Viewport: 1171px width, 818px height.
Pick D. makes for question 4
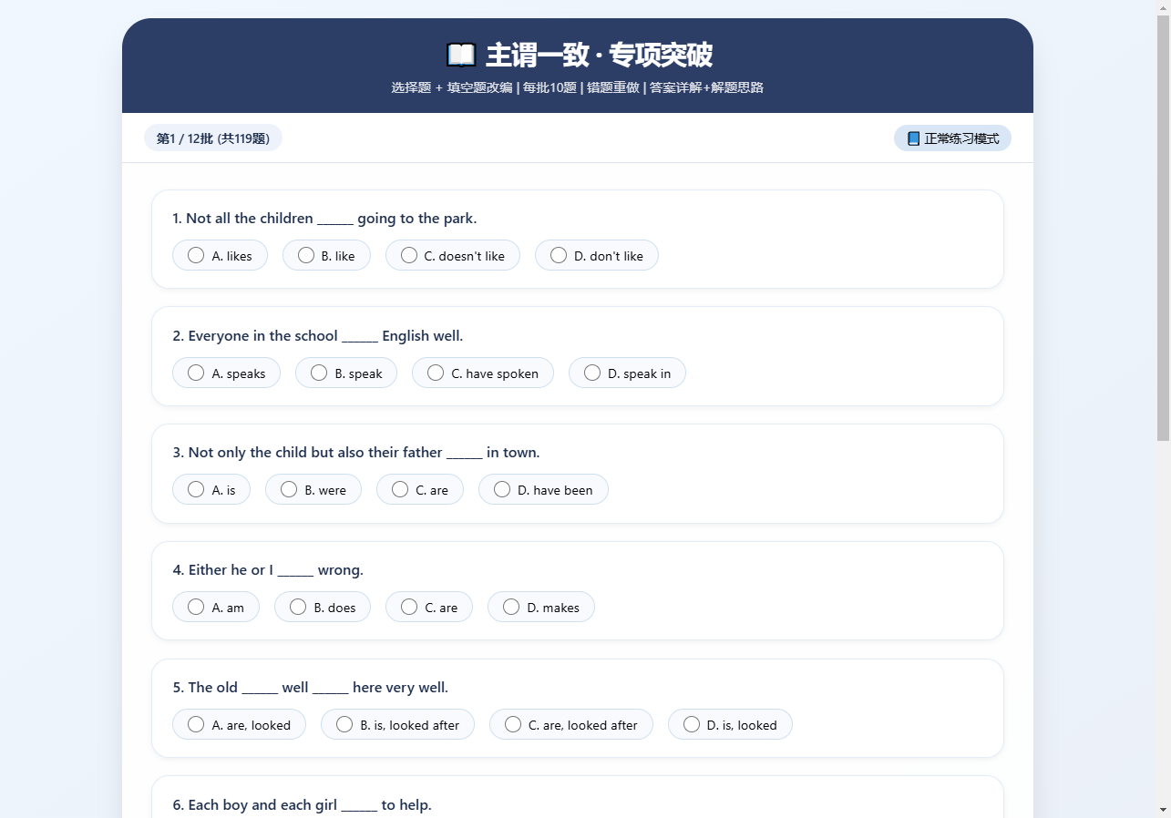[541, 608]
